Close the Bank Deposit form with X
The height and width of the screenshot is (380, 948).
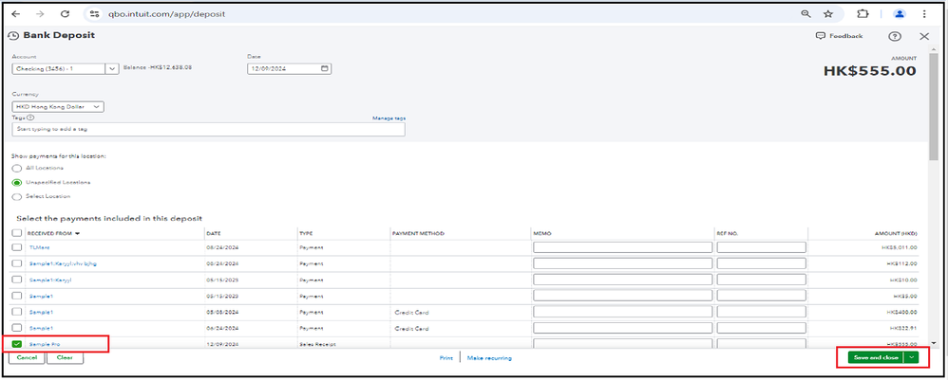[924, 36]
